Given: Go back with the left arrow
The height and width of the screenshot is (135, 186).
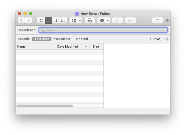Looking at the screenshot, I should pos(21,20).
